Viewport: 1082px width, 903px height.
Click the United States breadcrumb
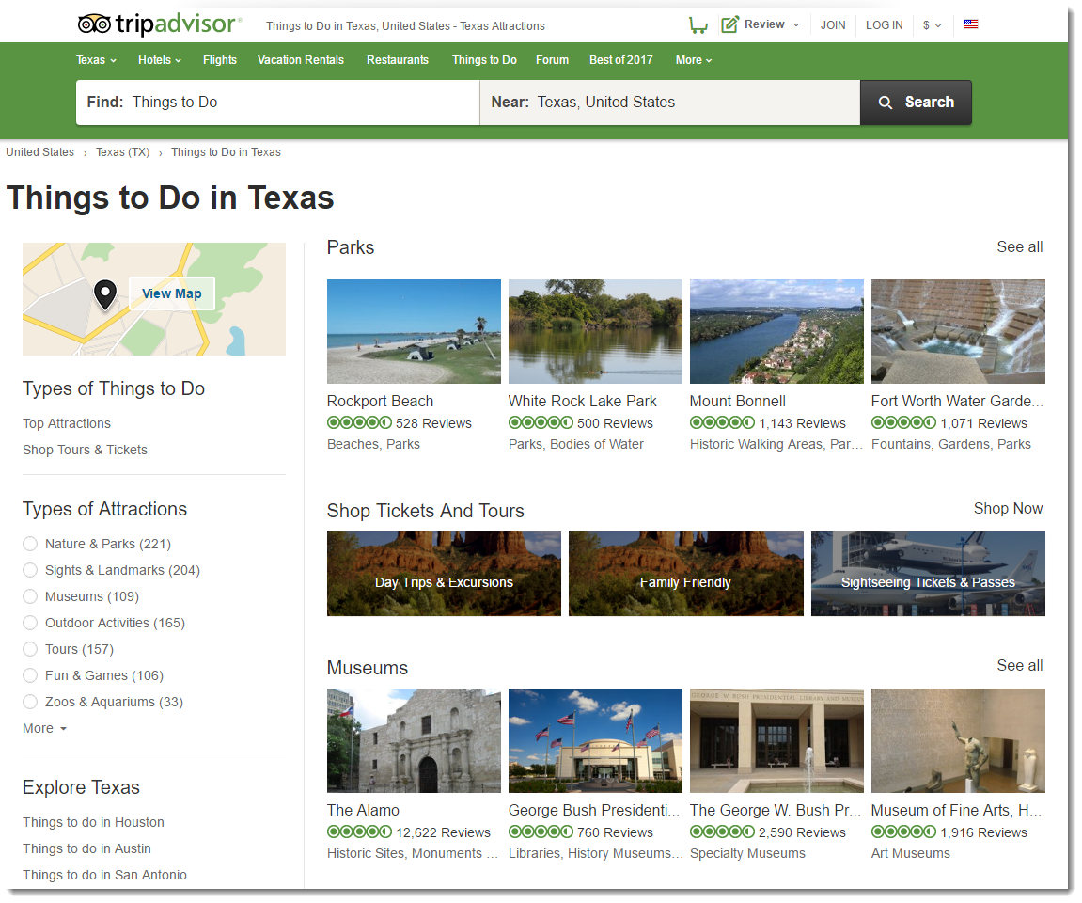click(x=40, y=151)
